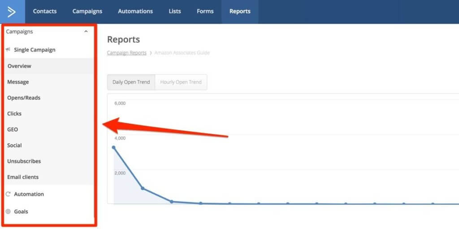This screenshot has width=459, height=229.
Task: Switch to Daily Open Trend tab
Action: (131, 82)
